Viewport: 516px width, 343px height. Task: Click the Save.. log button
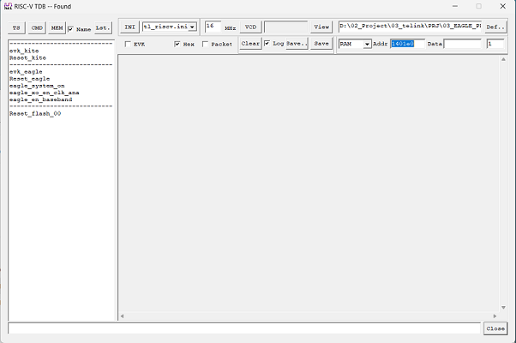297,44
